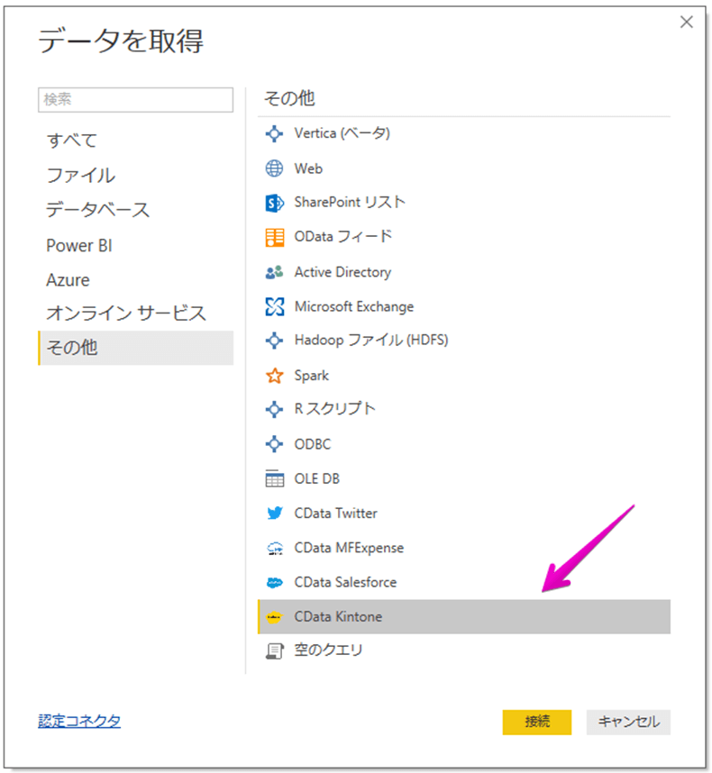The width and height of the screenshot is (712, 773).
Task: Click the CData Twitter bird icon
Action: (274, 514)
